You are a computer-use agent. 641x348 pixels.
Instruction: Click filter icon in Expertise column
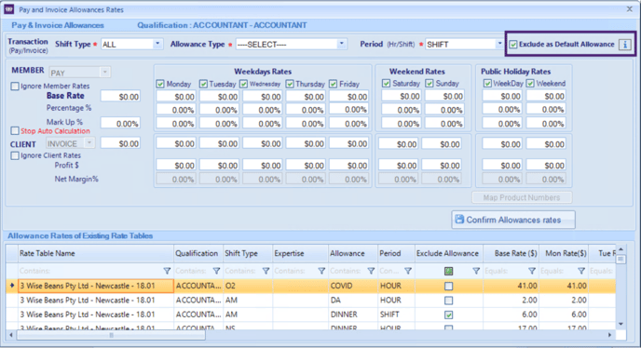coord(321,271)
